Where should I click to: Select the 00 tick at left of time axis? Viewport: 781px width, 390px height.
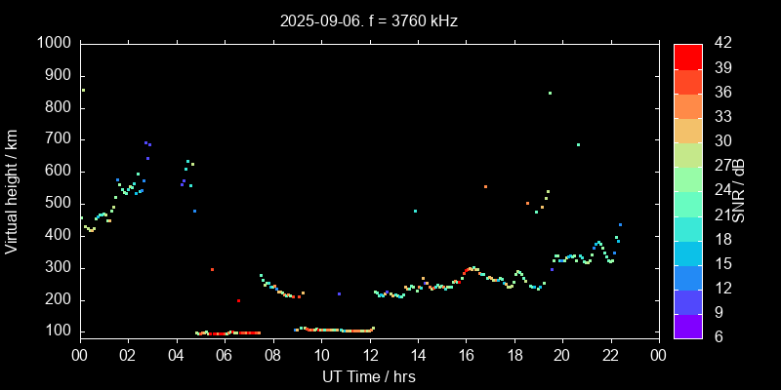pos(79,354)
